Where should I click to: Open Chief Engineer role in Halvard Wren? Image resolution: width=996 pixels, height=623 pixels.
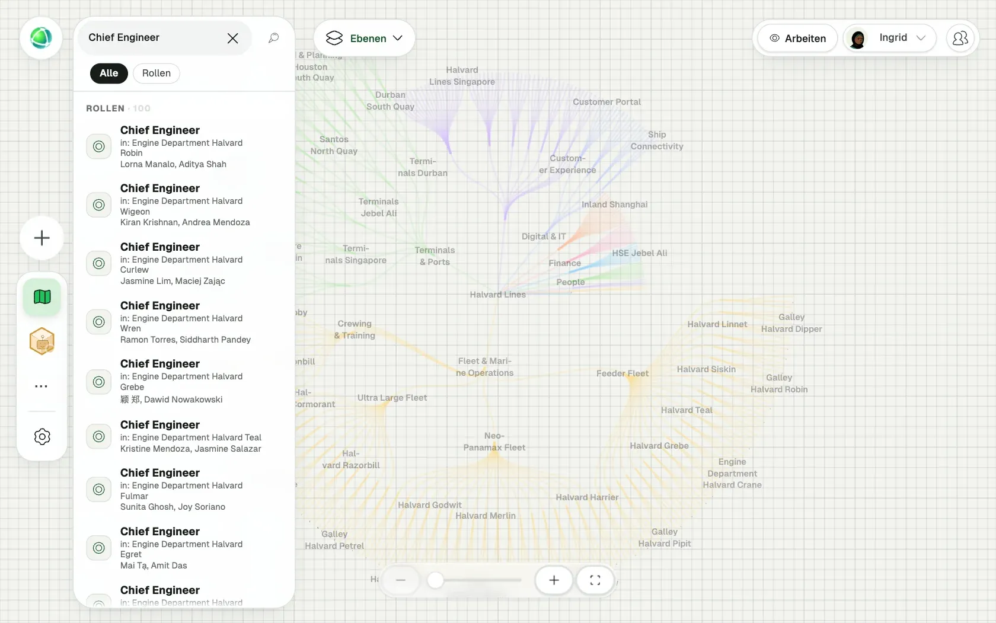click(184, 322)
